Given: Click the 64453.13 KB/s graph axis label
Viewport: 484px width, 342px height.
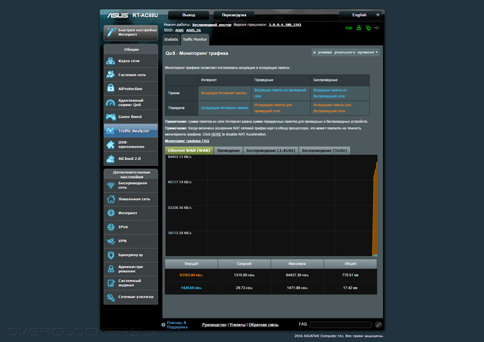Looking at the screenshot, I should tap(179, 157).
